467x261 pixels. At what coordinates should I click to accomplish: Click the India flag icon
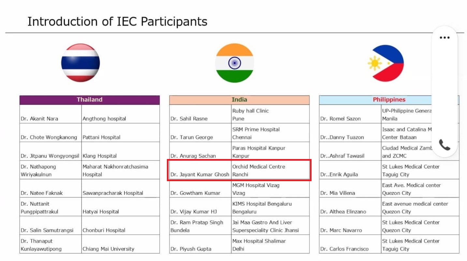click(234, 63)
